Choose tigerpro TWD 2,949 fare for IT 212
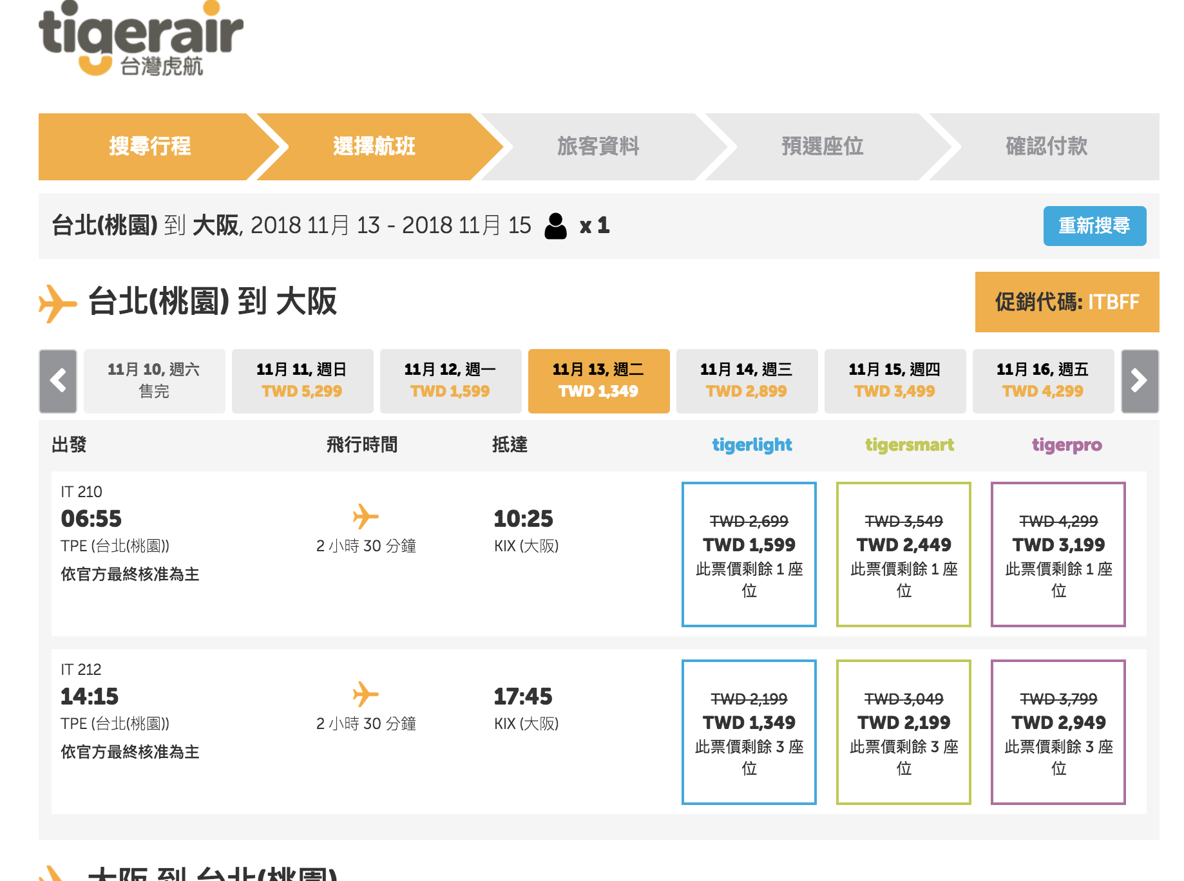The image size is (1184, 881). [1058, 732]
